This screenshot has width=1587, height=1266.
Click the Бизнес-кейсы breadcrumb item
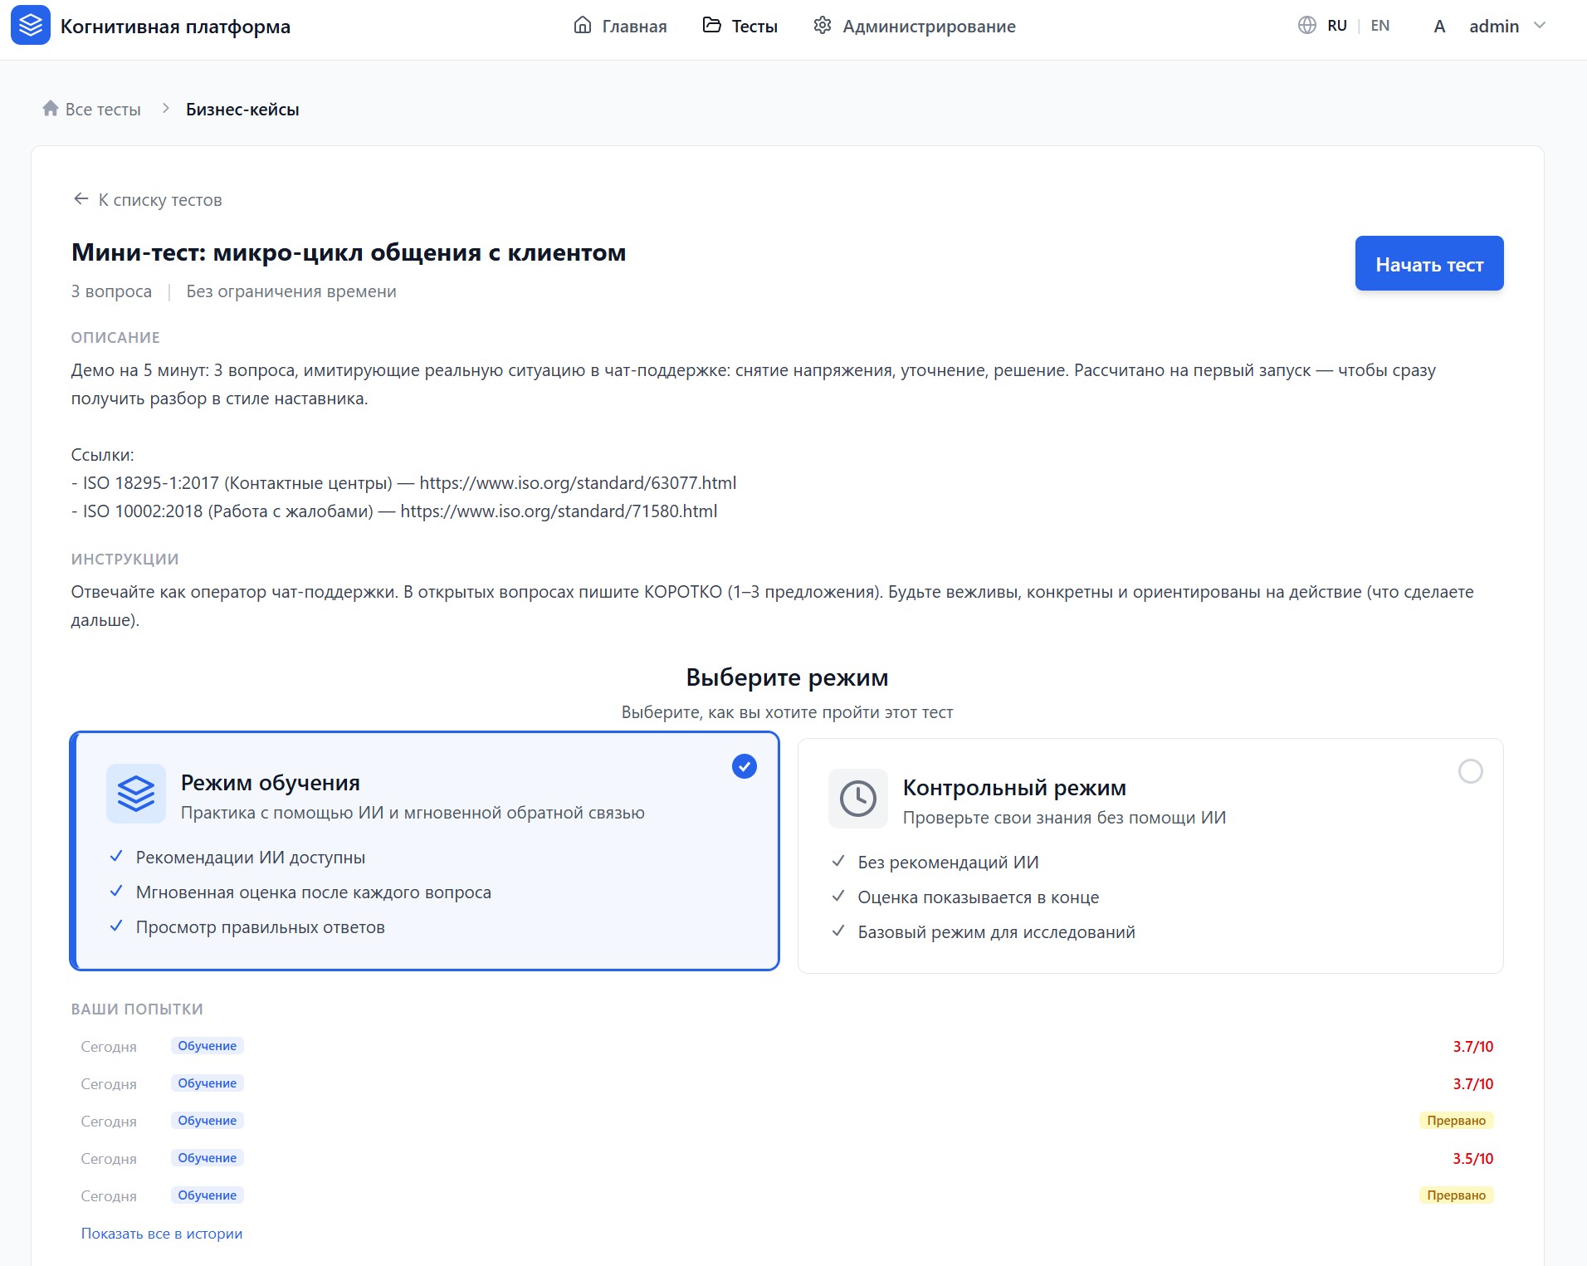tap(242, 108)
